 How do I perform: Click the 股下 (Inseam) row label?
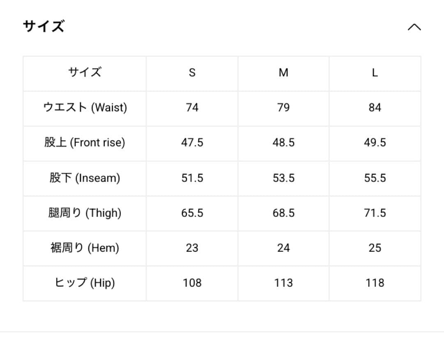pyautogui.click(x=85, y=178)
